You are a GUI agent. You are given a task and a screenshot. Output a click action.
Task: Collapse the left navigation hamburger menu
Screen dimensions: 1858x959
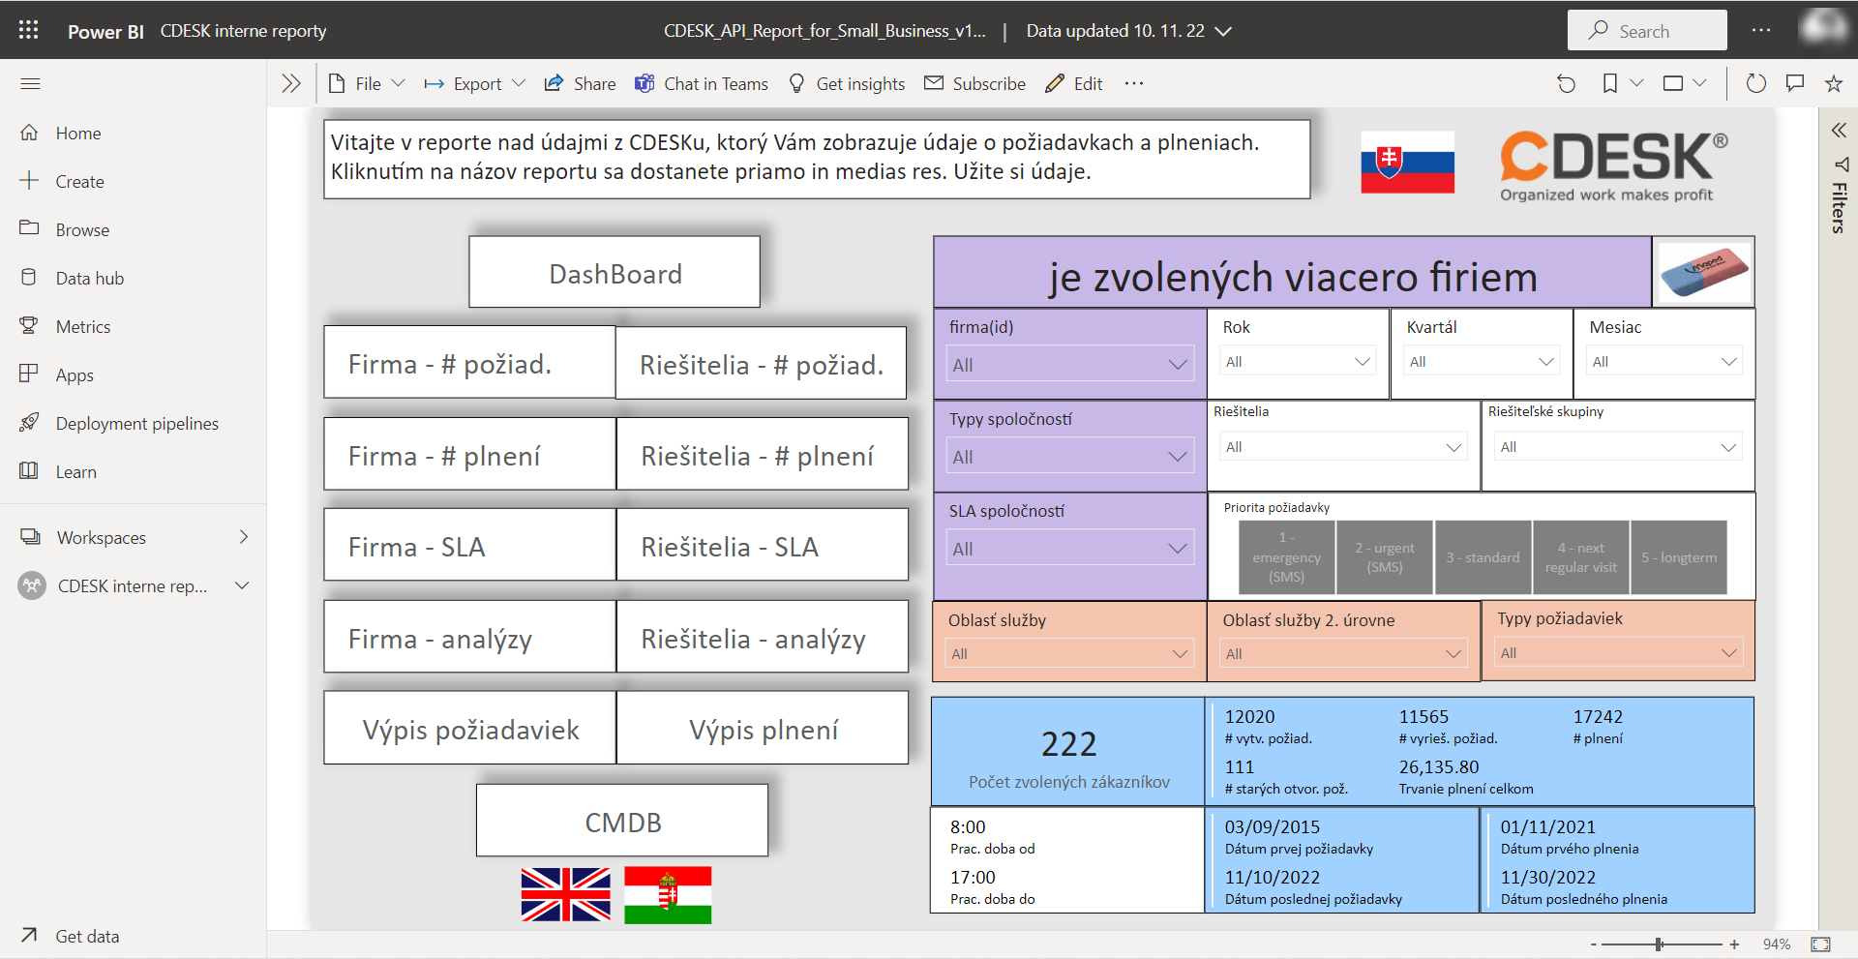tap(30, 84)
